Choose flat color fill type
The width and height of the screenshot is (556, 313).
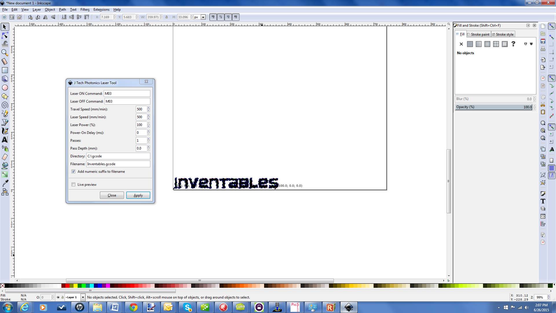coord(470,44)
